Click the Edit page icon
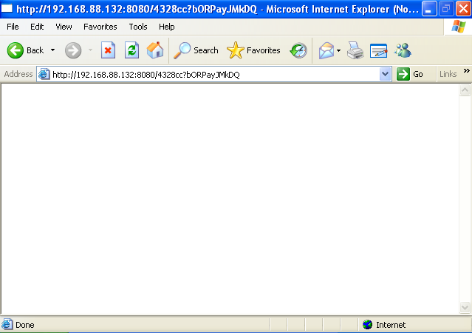Image resolution: width=472 pixels, height=333 pixels. (379, 50)
